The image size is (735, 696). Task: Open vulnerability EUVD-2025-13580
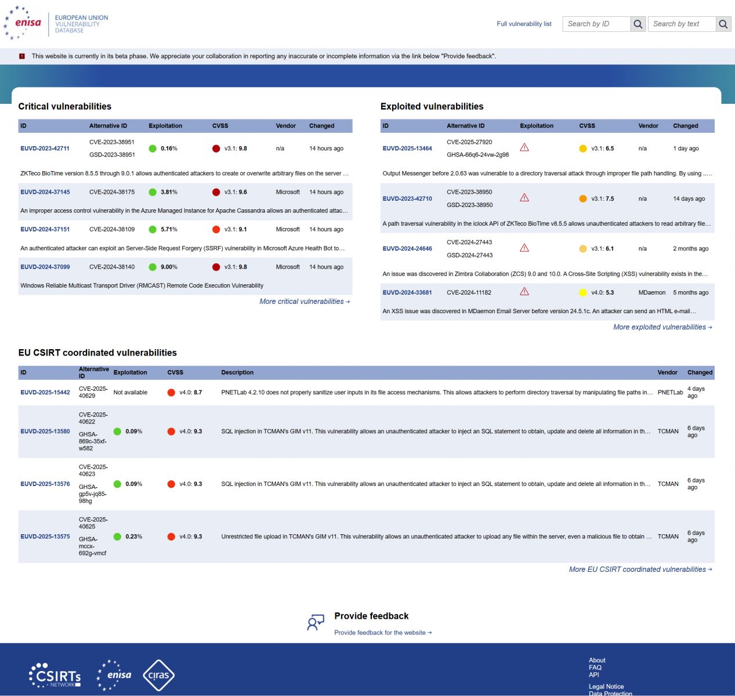point(45,432)
